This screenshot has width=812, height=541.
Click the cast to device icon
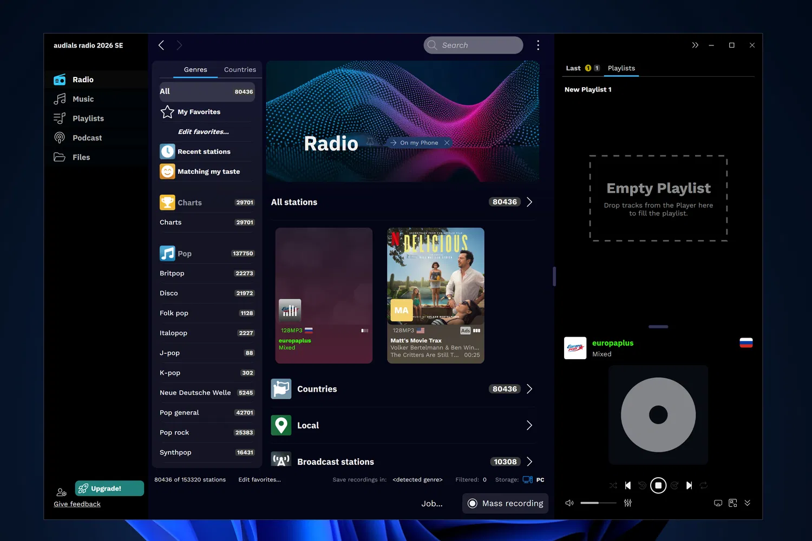pos(718,503)
